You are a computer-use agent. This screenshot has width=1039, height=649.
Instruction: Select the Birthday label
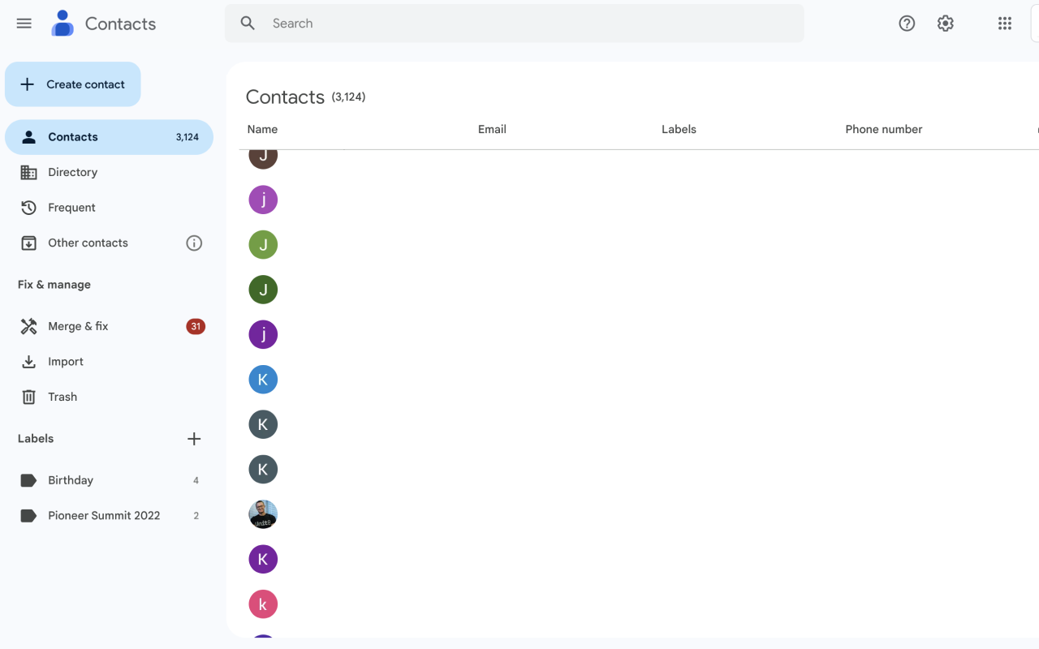(x=109, y=480)
